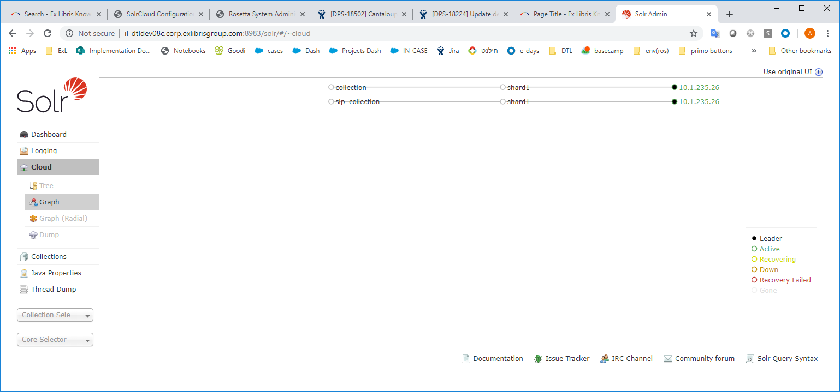
Task: Open the Dump view
Action: (49, 235)
